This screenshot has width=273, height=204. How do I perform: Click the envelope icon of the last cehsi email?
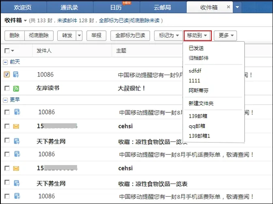click(x=16, y=168)
